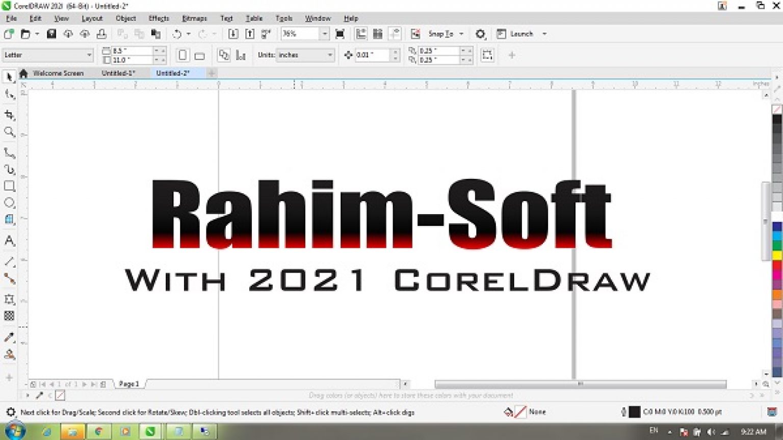Image resolution: width=783 pixels, height=440 pixels.
Task: Switch to the Untitled-1 document tab
Action: pyautogui.click(x=117, y=73)
